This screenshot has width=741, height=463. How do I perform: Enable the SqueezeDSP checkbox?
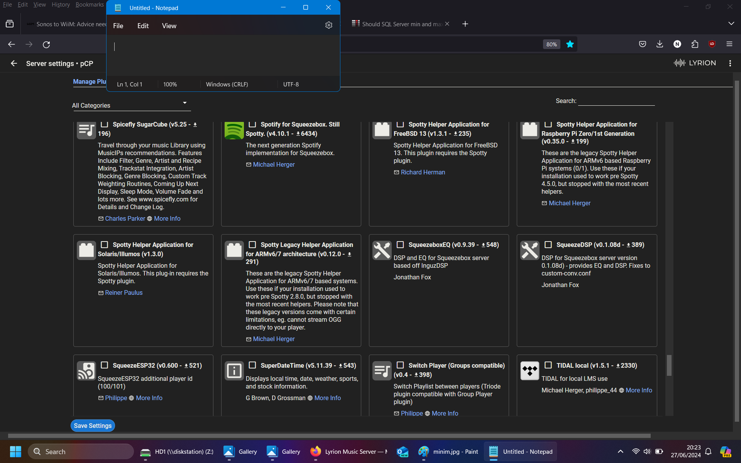(548, 245)
